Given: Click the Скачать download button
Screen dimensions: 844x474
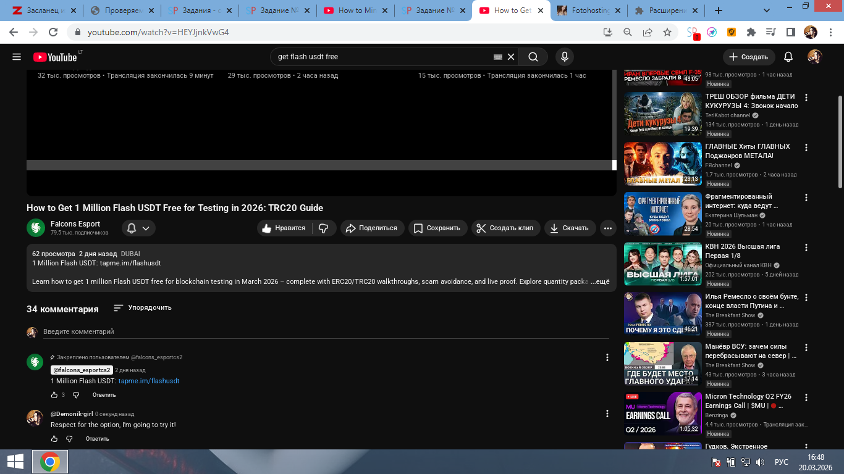Looking at the screenshot, I should [570, 228].
